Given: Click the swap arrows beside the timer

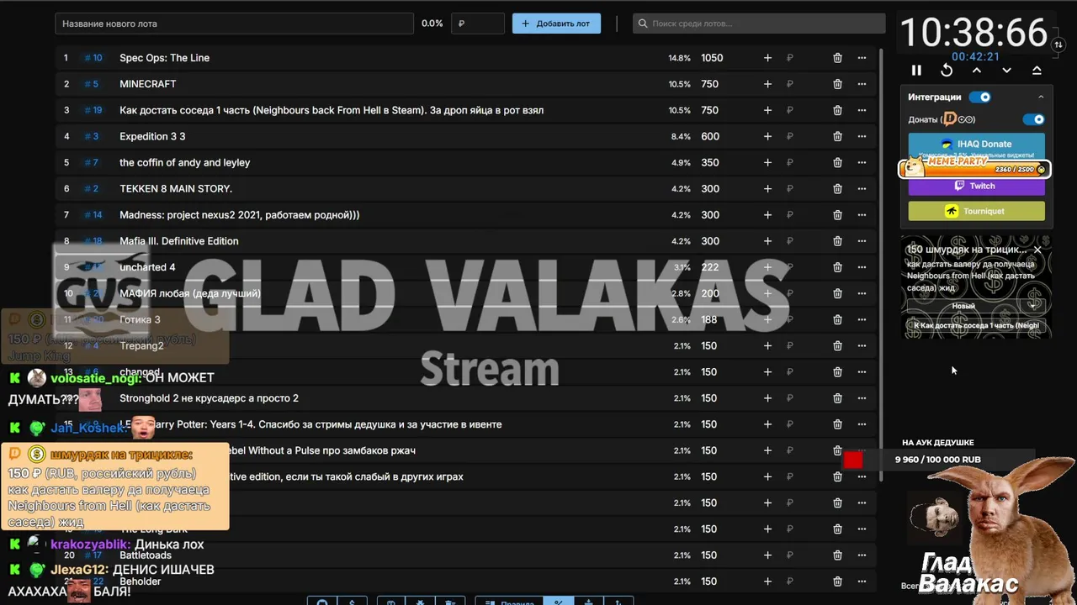Looking at the screenshot, I should pos(1058,44).
